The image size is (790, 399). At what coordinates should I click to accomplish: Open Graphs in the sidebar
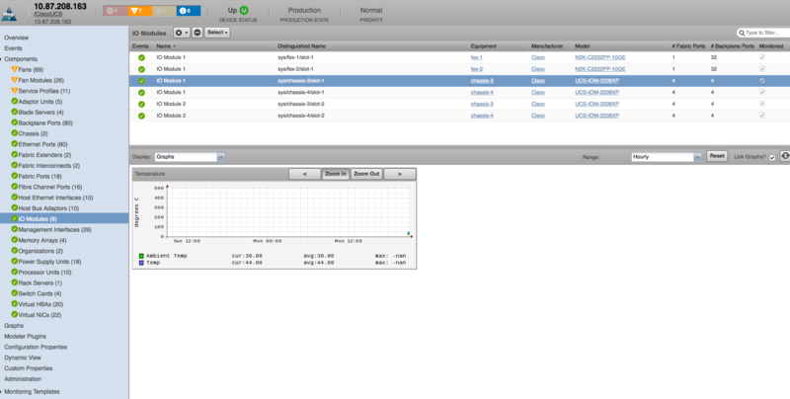point(14,326)
